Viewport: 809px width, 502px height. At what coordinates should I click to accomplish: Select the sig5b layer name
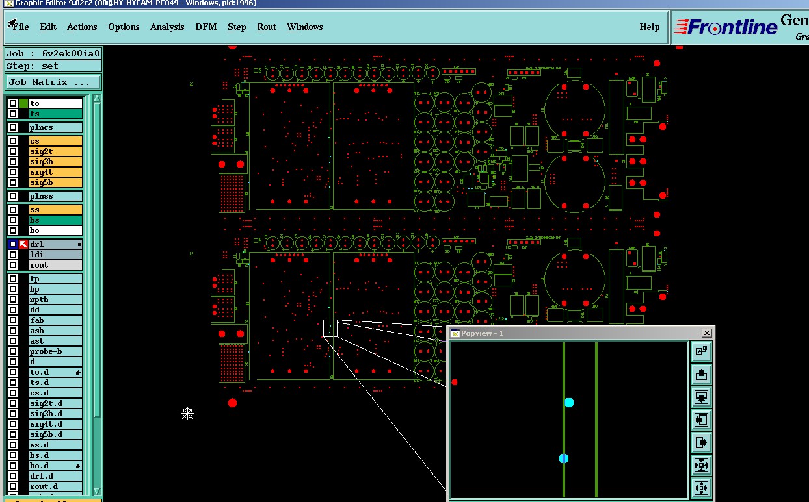click(x=56, y=182)
